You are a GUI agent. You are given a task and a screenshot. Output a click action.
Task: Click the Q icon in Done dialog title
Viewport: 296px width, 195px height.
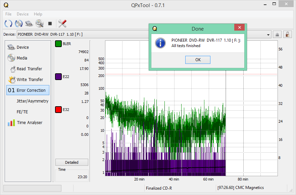click(x=155, y=29)
